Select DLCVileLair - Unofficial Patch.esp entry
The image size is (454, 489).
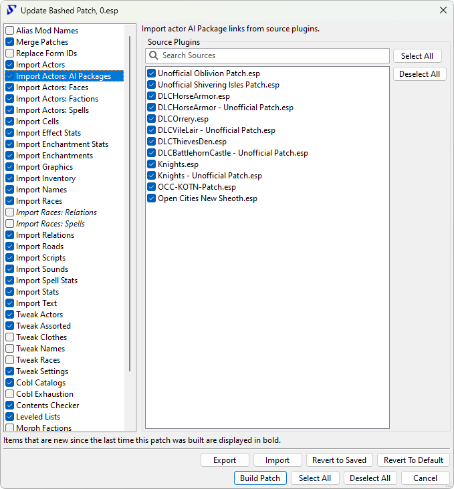pos(217,130)
